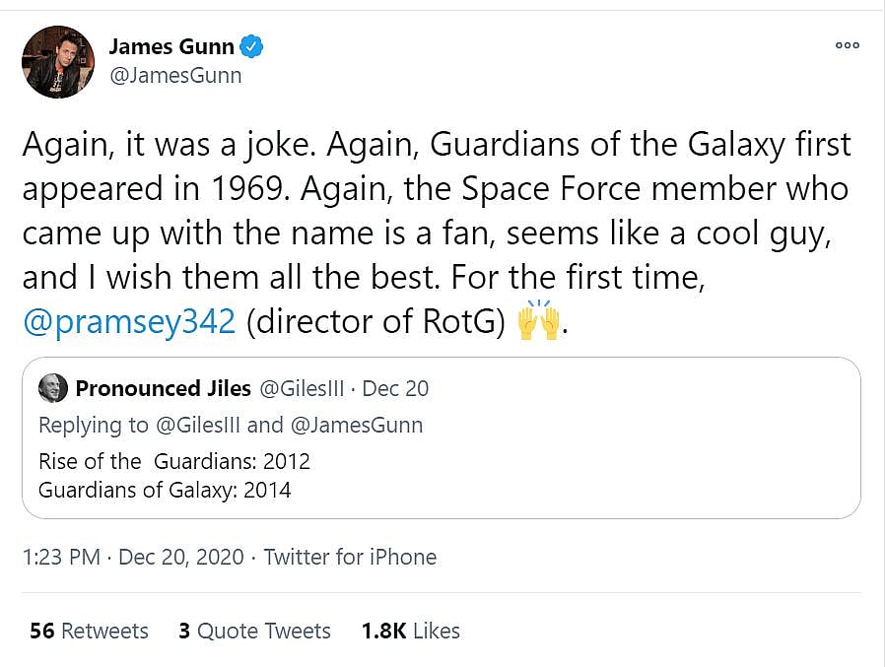Image resolution: width=886 pixels, height=667 pixels.
Task: Click the "Replying to @GilesIII and @JamesGunn" line
Action: coord(231,425)
